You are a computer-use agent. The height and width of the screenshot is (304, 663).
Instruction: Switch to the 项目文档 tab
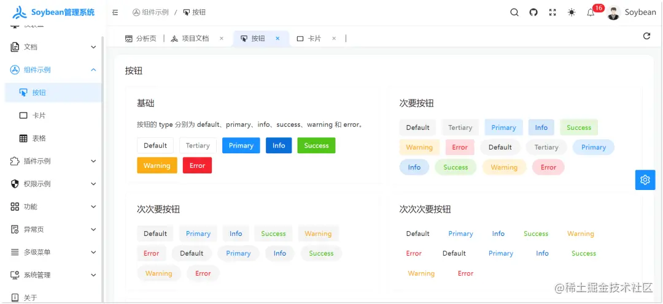197,39
